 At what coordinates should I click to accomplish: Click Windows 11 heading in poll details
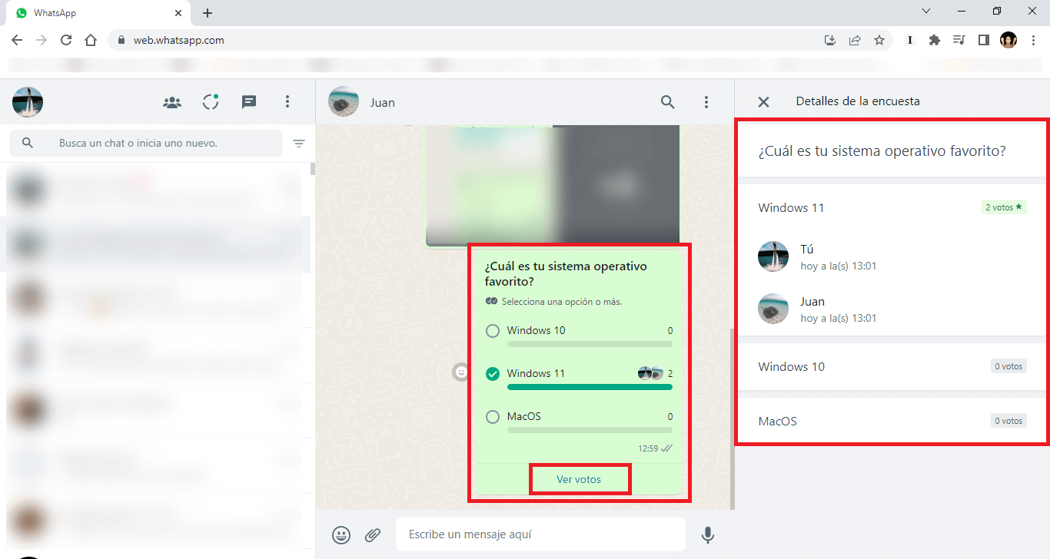[791, 208]
